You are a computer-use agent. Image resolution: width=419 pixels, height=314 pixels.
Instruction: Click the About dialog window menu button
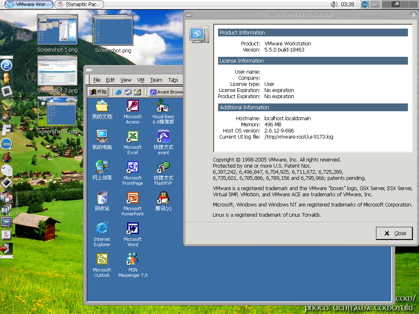[188, 15]
